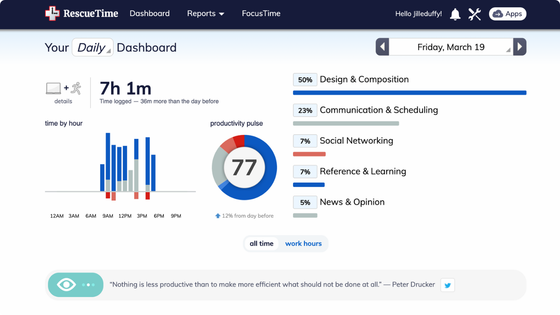Click the 12% from day before arrow
The height and width of the screenshot is (315, 560).
click(218, 216)
